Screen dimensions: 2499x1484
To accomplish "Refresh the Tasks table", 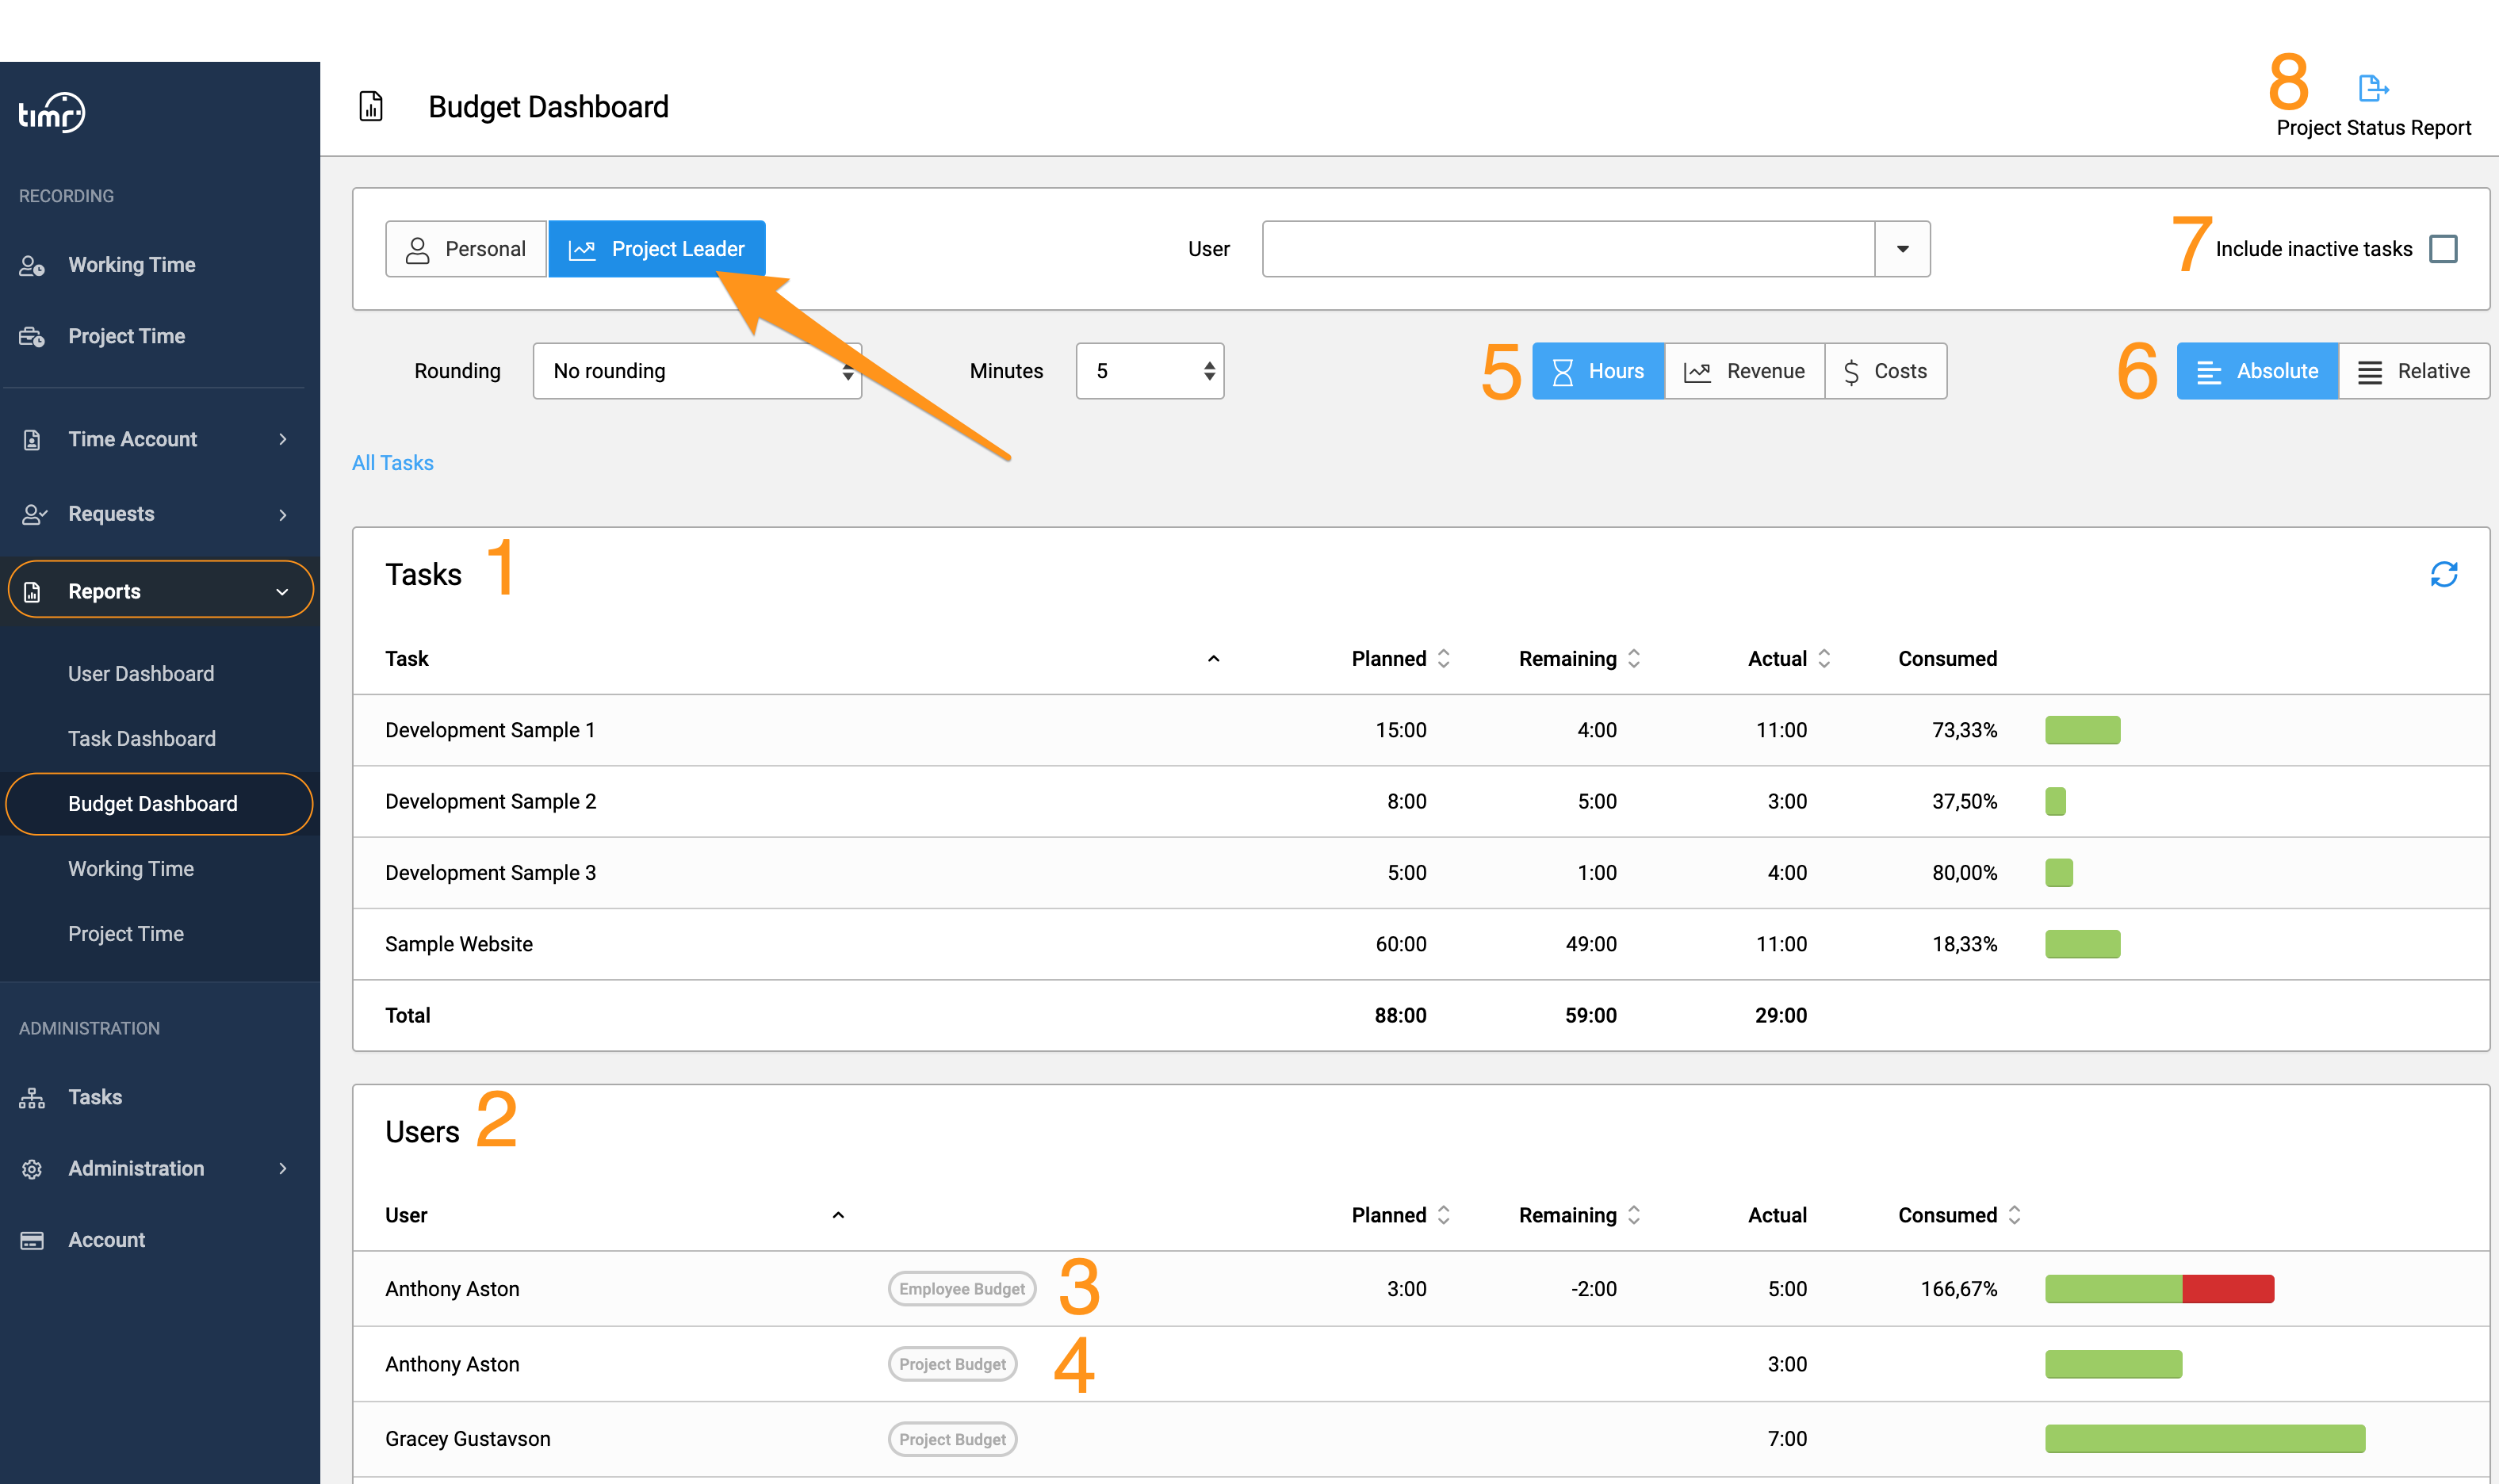I will [2443, 574].
